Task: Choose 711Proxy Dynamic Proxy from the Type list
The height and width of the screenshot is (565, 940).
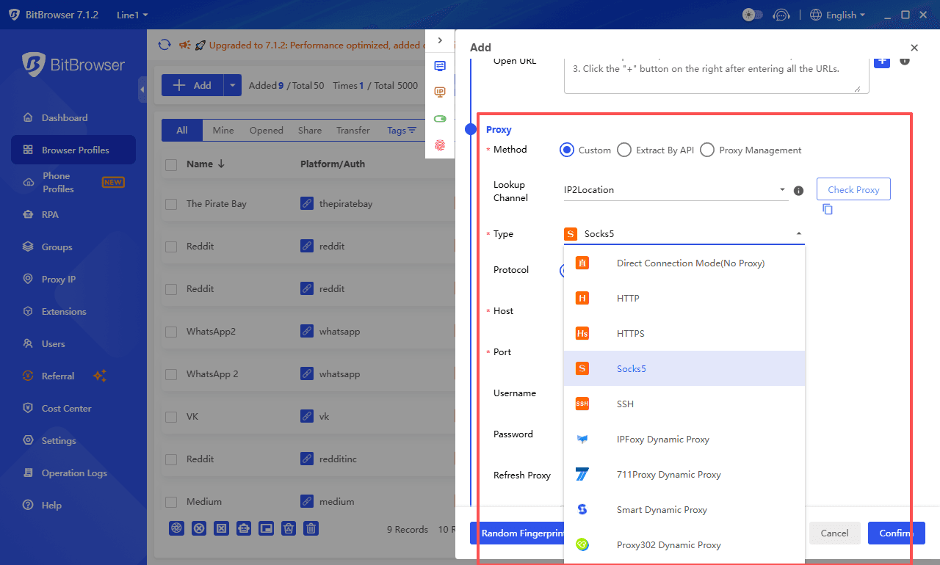Action: pyautogui.click(x=684, y=474)
